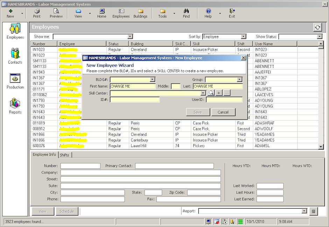The height and width of the screenshot is (227, 329).
Task: Click the Primary Contact field
Action: pos(174,166)
